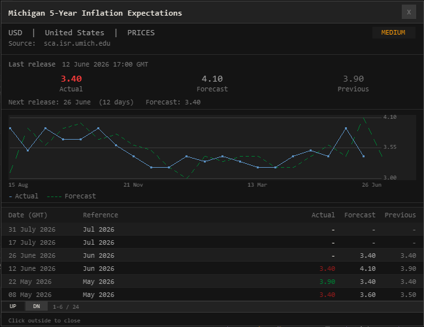Select the 17 July 2026 row date
The image size is (424, 327).
tap(32, 242)
